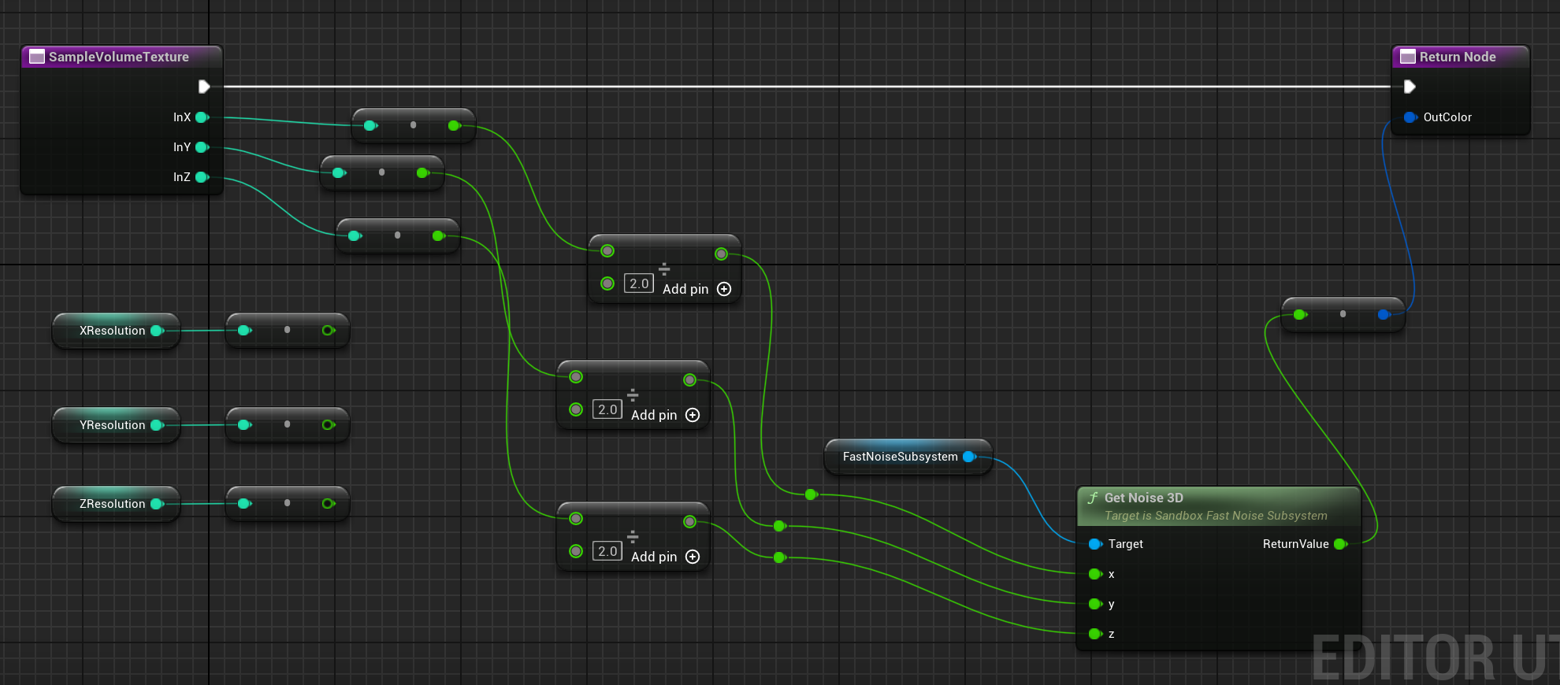Select the ZResolution variable node label
1560x685 pixels.
113,504
